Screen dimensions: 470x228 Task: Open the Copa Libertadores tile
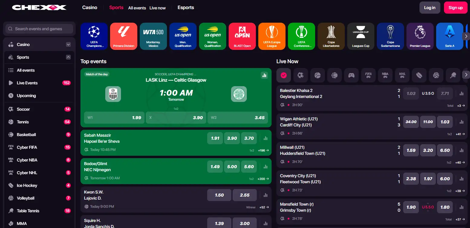[331, 36]
